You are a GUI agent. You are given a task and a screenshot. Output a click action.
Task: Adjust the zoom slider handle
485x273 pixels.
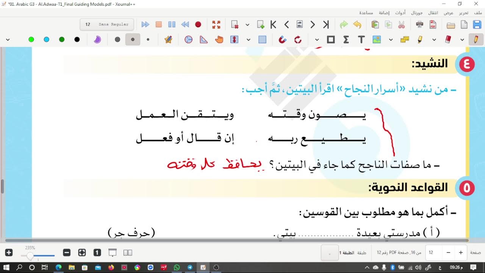tap(30, 257)
